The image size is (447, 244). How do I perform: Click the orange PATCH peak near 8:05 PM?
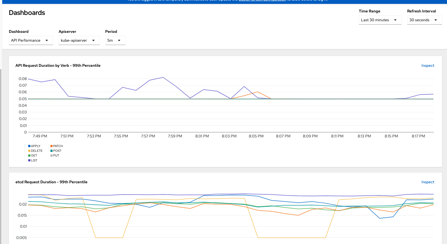[258, 92]
